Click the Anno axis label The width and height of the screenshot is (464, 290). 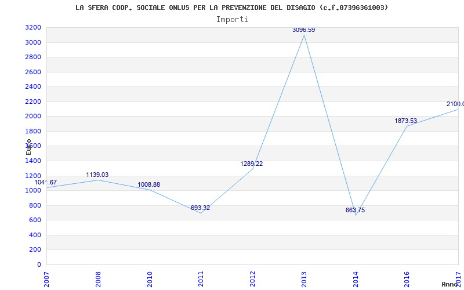coord(450,284)
